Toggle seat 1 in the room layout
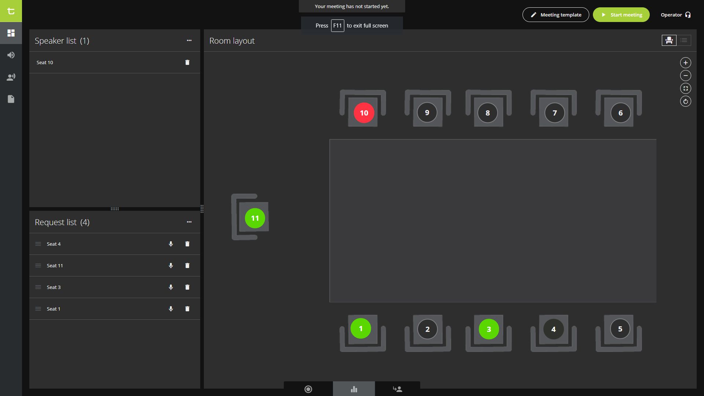Screen dimensions: 704x396 coord(361,329)
